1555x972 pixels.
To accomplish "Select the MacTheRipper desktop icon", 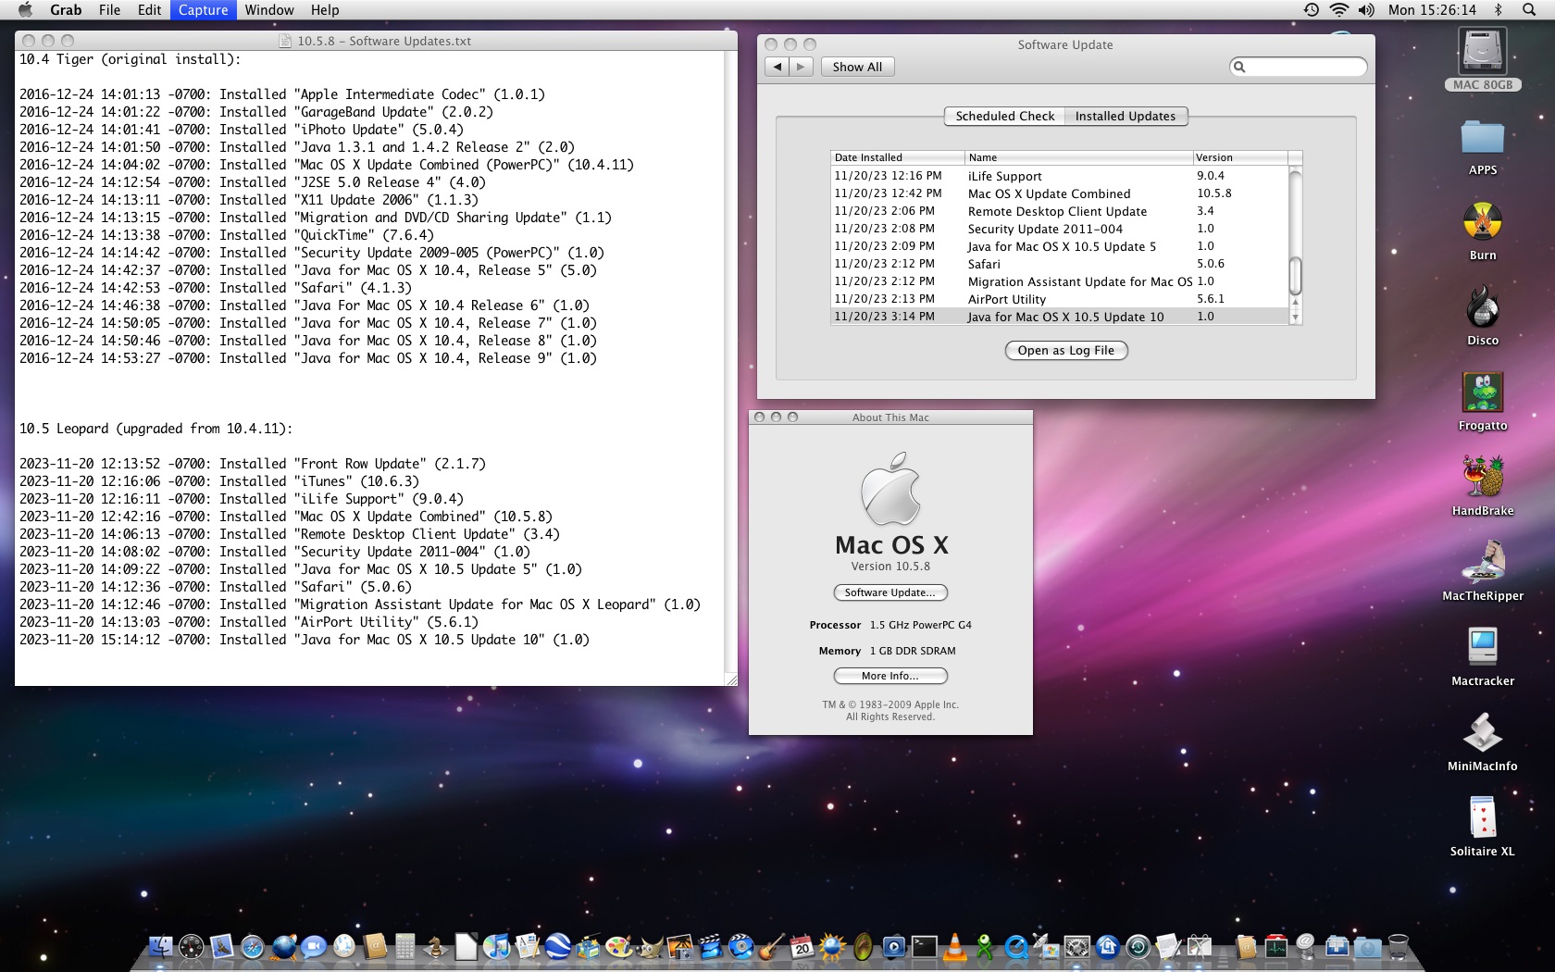I will [x=1483, y=563].
